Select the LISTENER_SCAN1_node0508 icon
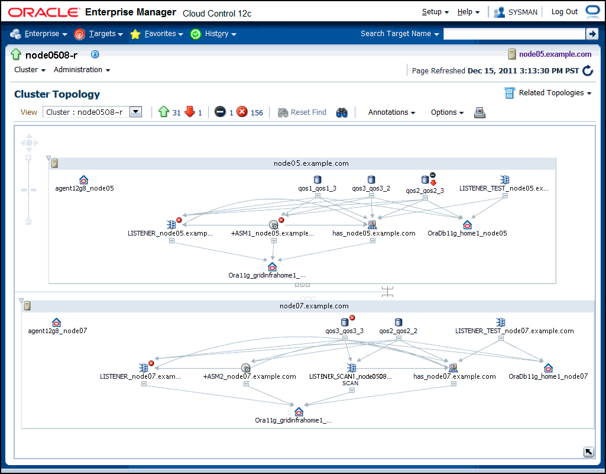The image size is (606, 474). click(x=351, y=367)
